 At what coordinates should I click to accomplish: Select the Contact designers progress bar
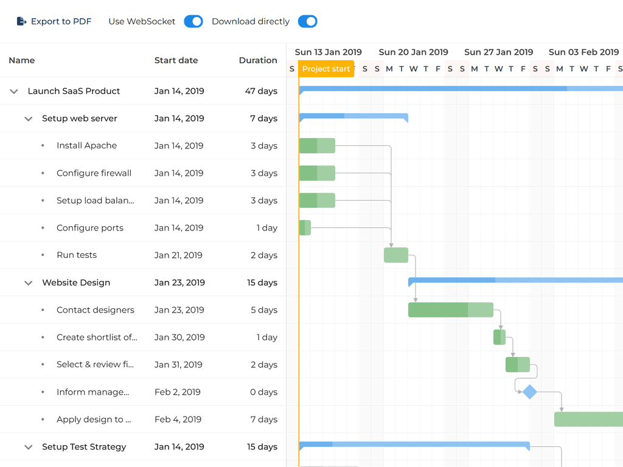450,310
